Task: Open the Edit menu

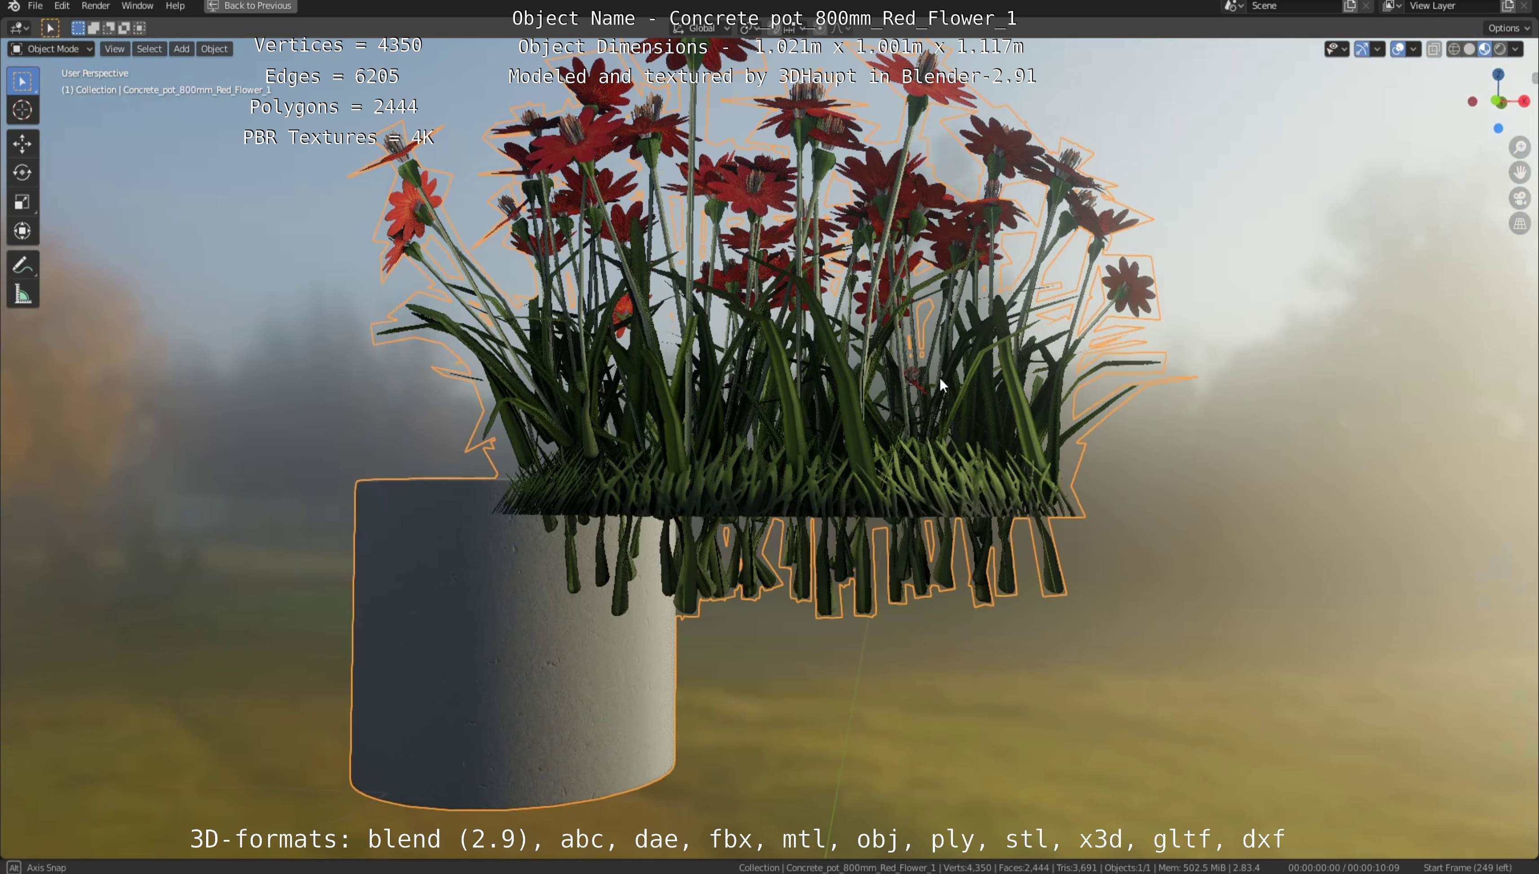Action: pos(62,6)
